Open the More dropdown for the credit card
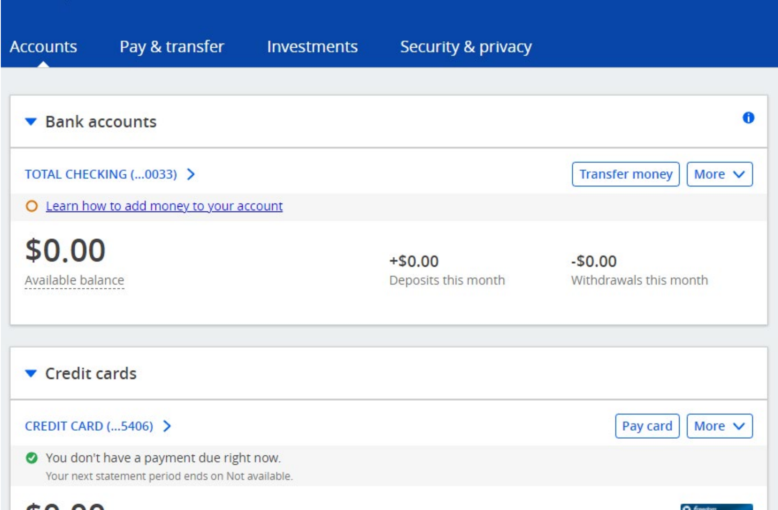This screenshot has width=778, height=510. (719, 426)
